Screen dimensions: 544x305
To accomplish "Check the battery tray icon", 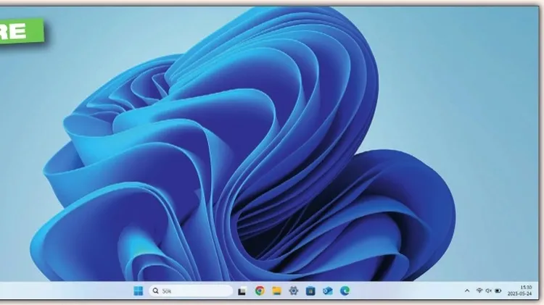I will [498, 291].
